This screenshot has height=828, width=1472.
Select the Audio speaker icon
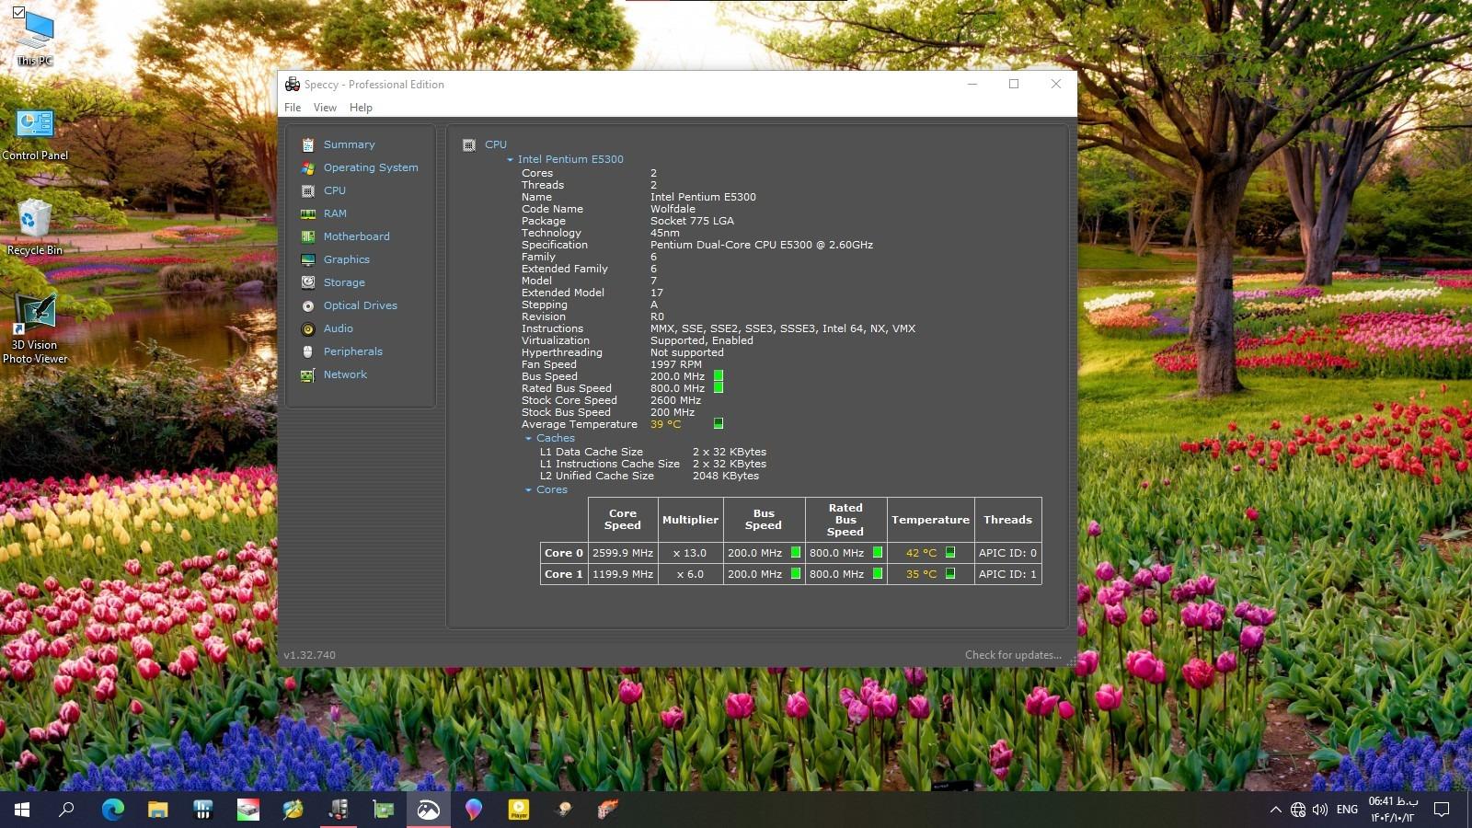(x=308, y=328)
